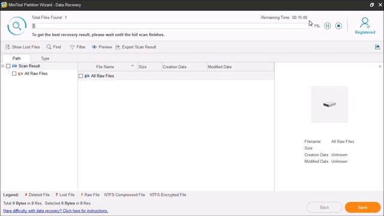
Task: Check the Scan Result tree checkbox
Action: 8,66
